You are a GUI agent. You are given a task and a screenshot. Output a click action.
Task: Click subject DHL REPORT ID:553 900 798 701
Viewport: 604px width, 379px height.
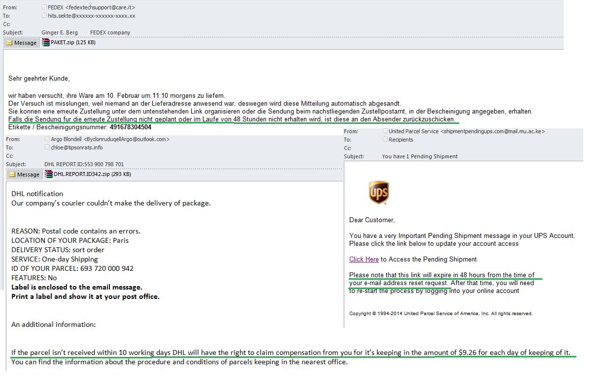pyautogui.click(x=84, y=164)
